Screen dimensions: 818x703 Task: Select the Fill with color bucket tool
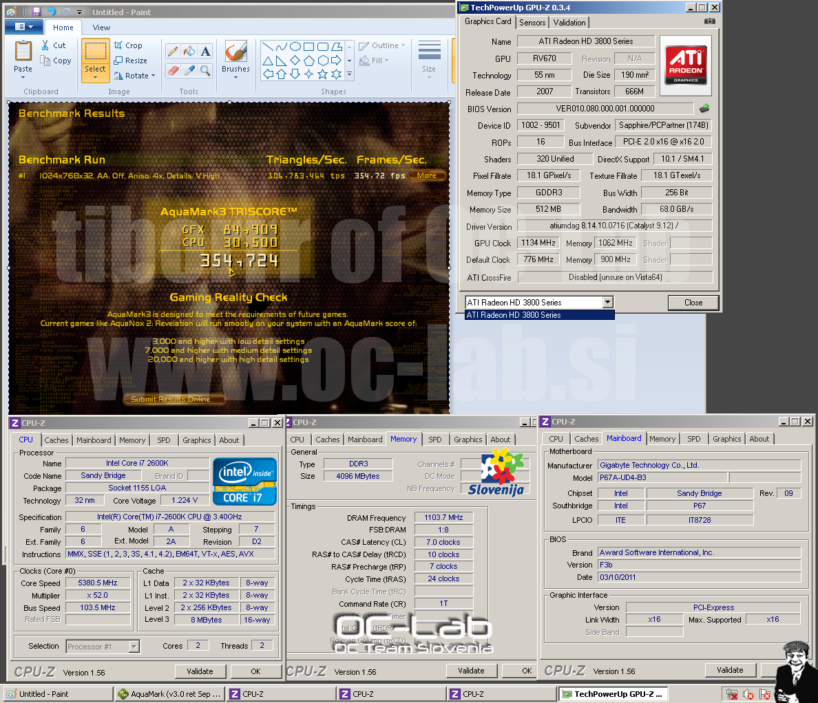(x=189, y=51)
